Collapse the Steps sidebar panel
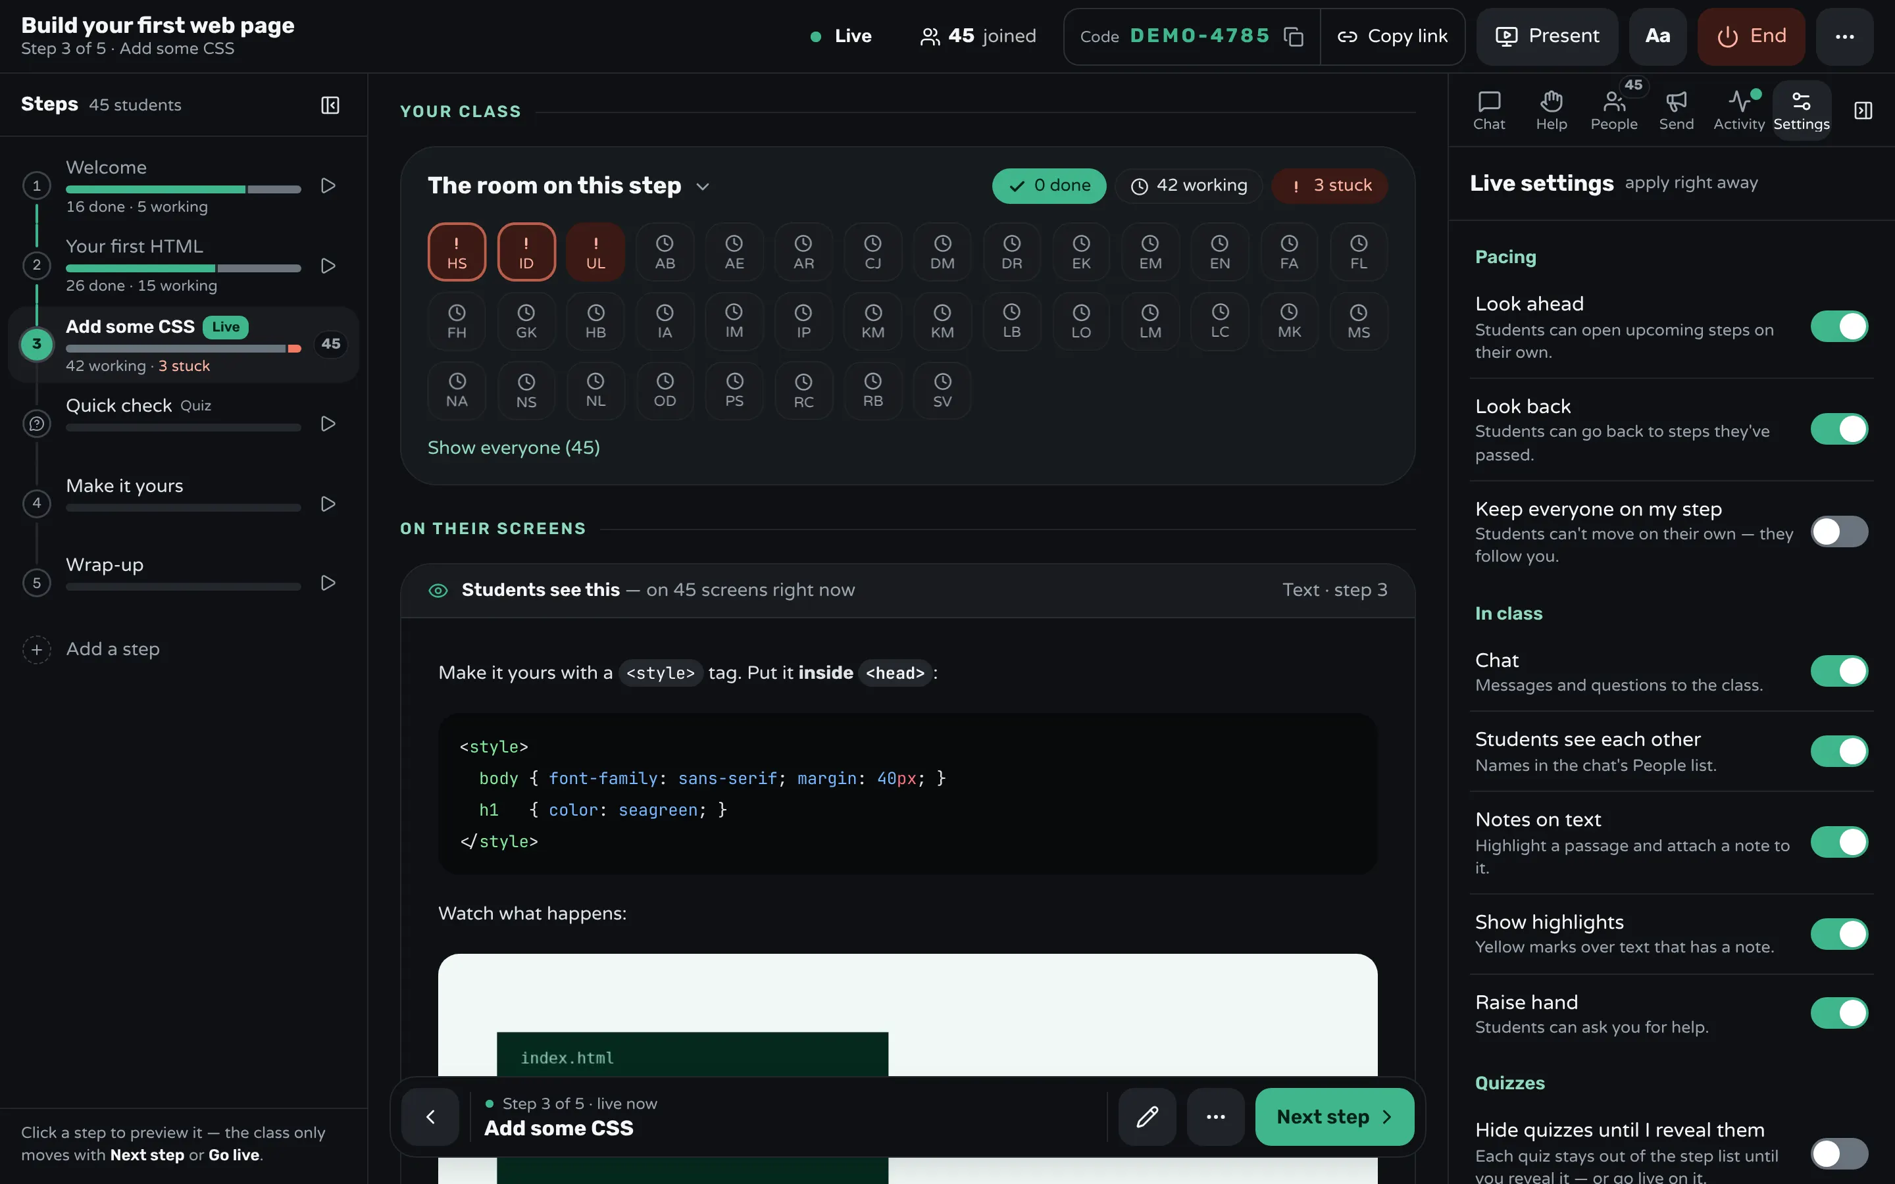This screenshot has height=1184, width=1895. tap(330, 105)
